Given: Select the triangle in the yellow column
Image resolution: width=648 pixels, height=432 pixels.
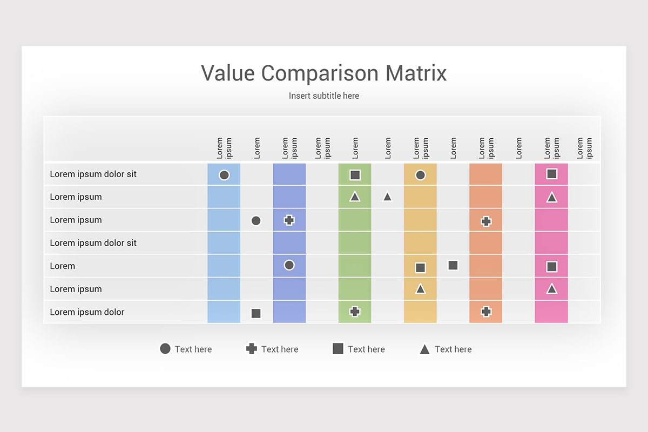Looking at the screenshot, I should (x=420, y=289).
